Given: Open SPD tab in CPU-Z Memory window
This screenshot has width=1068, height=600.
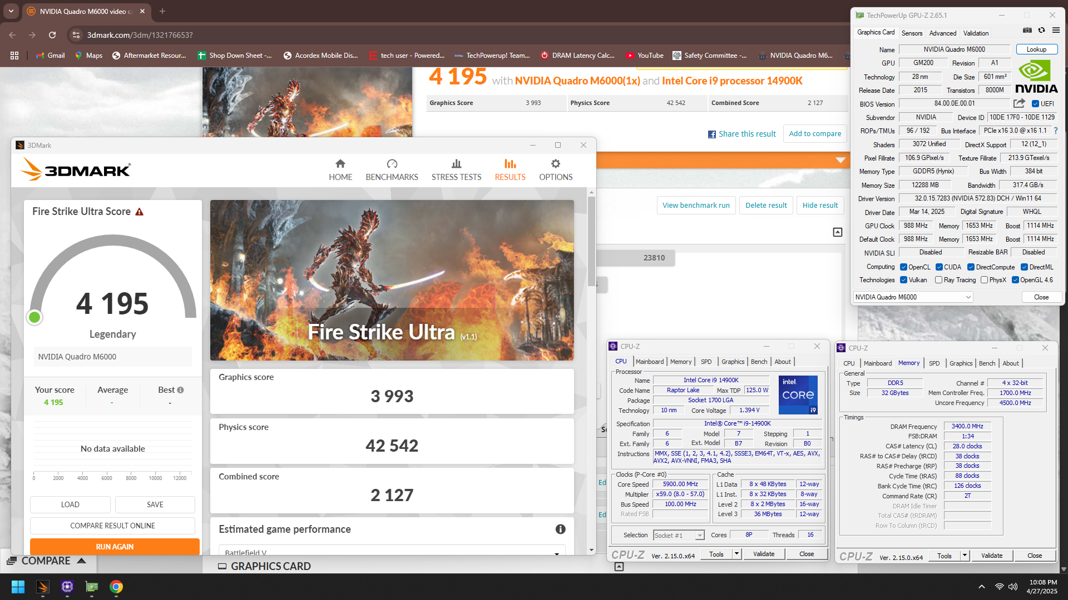Looking at the screenshot, I should 934,363.
